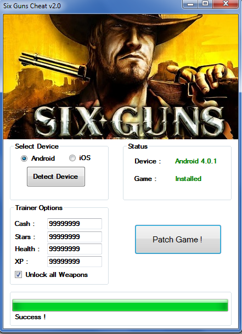Screen dimensions: 242x334
Task: Focus the Stars value input field
Action: pyautogui.click(x=75, y=237)
